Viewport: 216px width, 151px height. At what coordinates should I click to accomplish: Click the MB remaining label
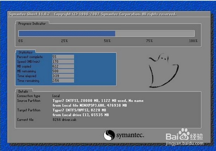click(26, 71)
